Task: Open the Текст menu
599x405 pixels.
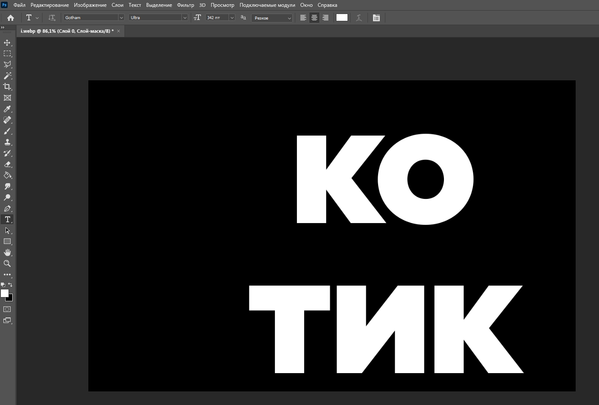Action: pyautogui.click(x=135, y=5)
